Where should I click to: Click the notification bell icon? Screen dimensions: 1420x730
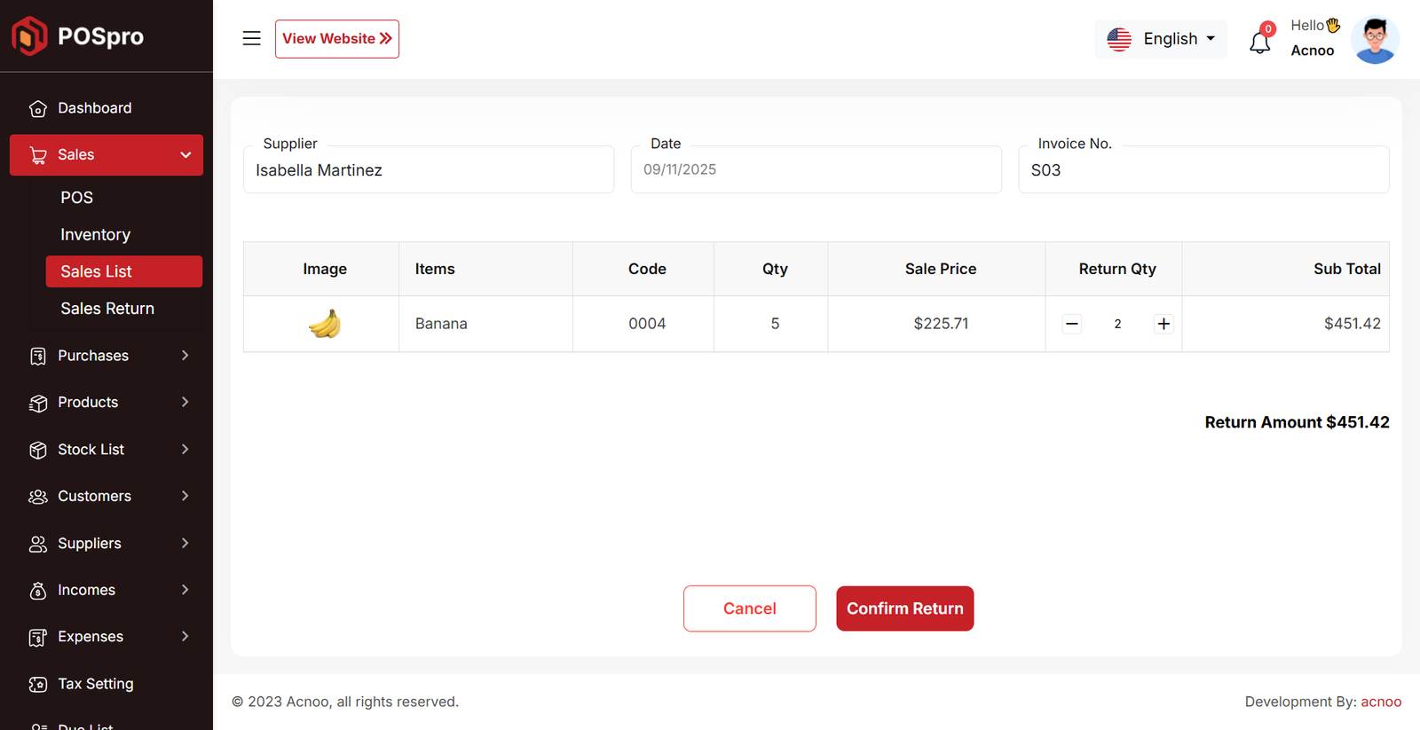1259,41
